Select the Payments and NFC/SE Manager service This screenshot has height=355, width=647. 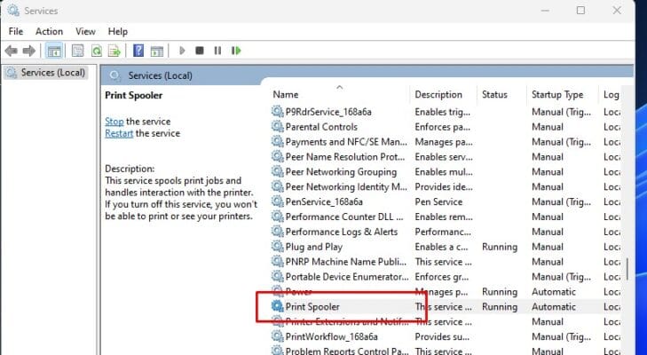pos(446,142)
